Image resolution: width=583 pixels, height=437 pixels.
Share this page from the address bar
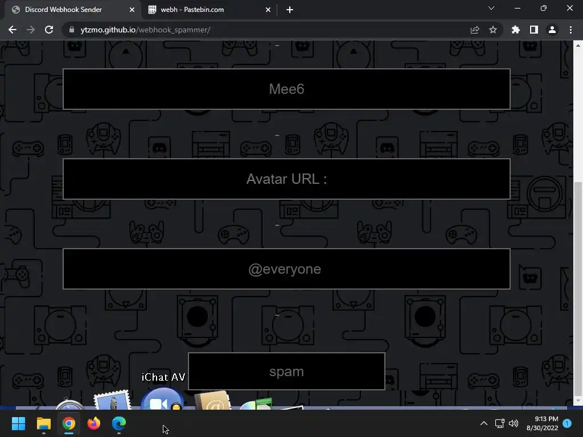click(x=474, y=30)
